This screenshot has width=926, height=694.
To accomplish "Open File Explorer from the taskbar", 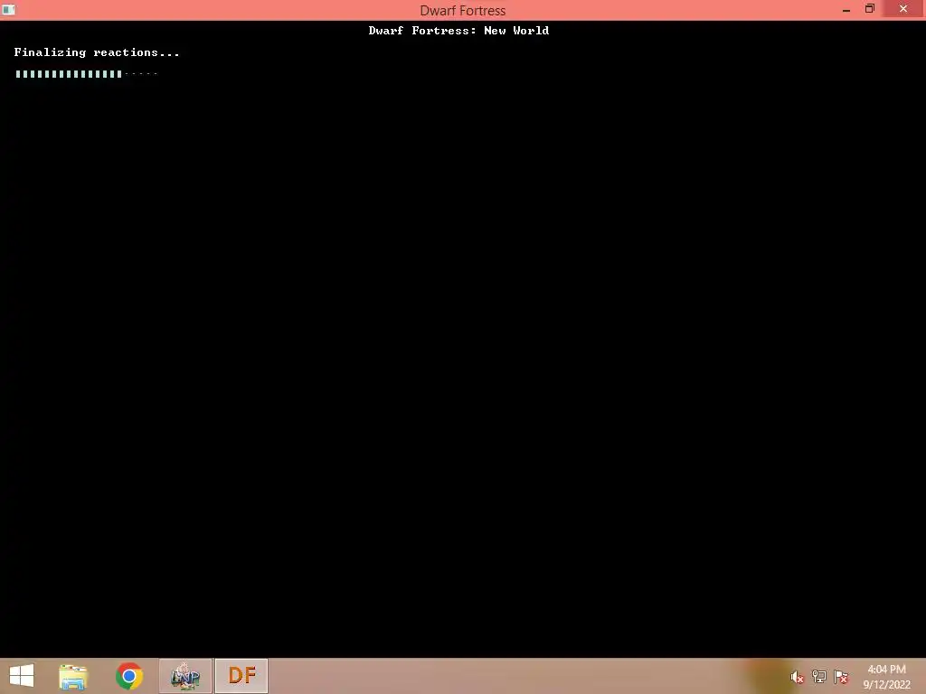I will [73, 676].
